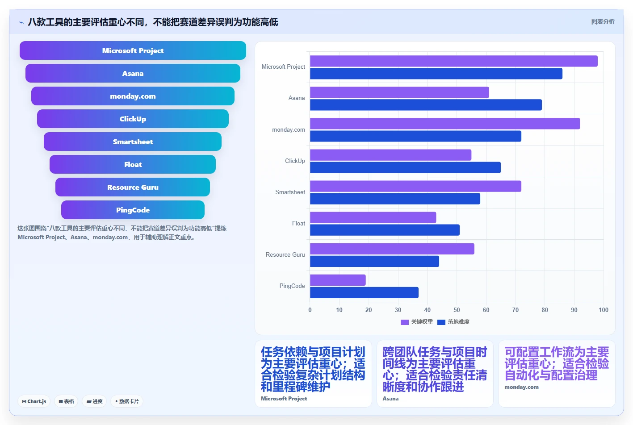Toggle the 关键权重 legend purple swatch
Viewport: 633px width, 425px height.
point(405,322)
